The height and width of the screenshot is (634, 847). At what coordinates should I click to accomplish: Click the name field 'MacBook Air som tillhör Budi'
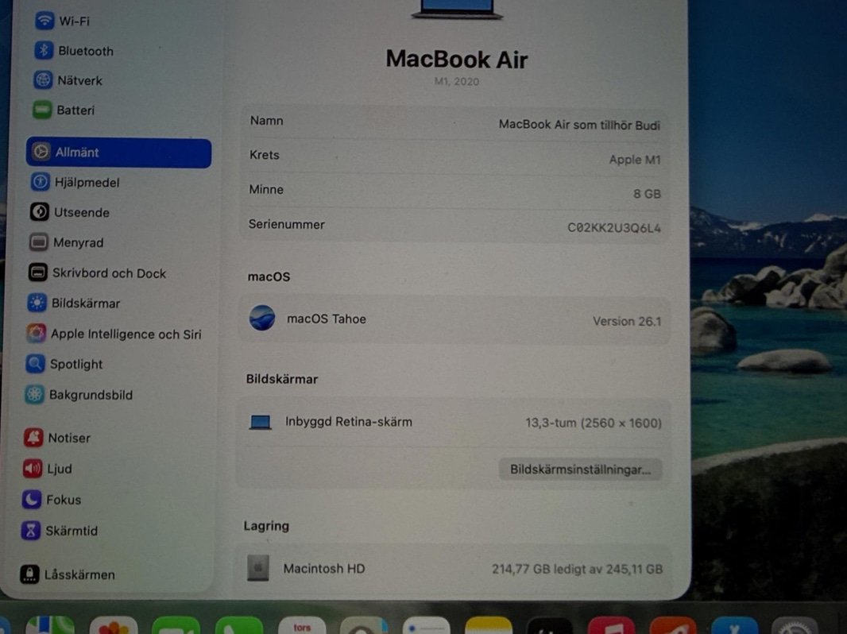(579, 126)
